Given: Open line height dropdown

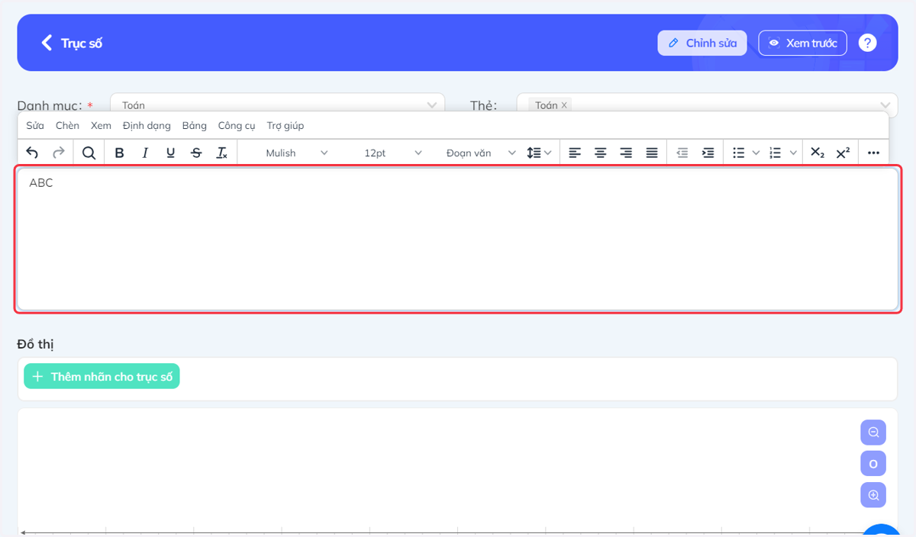Looking at the screenshot, I should 539,153.
